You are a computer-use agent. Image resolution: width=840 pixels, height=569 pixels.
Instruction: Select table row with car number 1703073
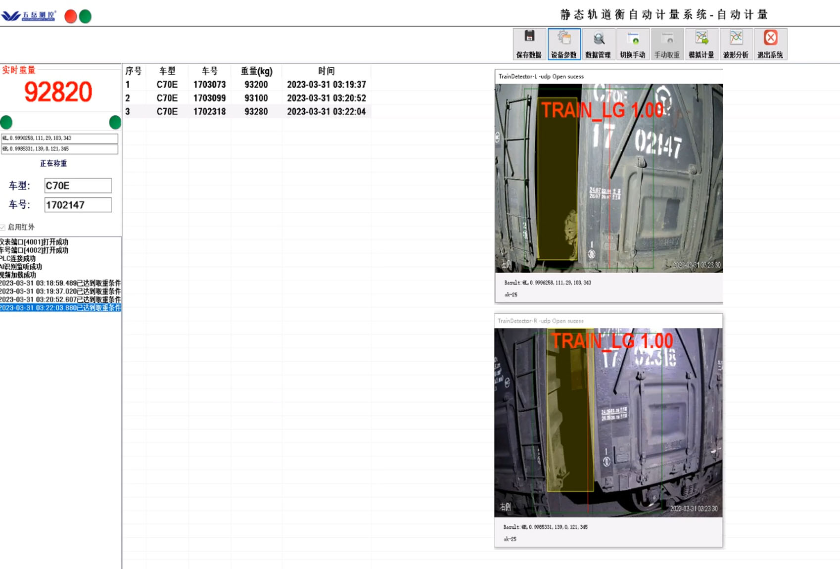tap(209, 85)
